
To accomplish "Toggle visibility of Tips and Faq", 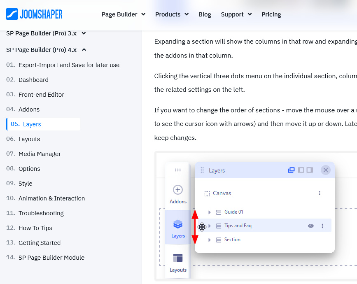I will (x=311, y=226).
